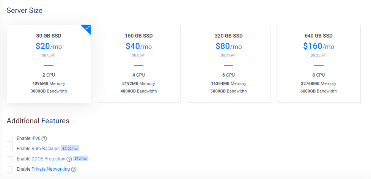371x179 pixels.
Task: Select the 80 GB SSD $20/mo card
Action: [49, 64]
